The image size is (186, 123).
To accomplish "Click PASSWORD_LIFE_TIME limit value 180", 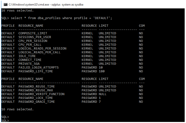I will (102, 71).
